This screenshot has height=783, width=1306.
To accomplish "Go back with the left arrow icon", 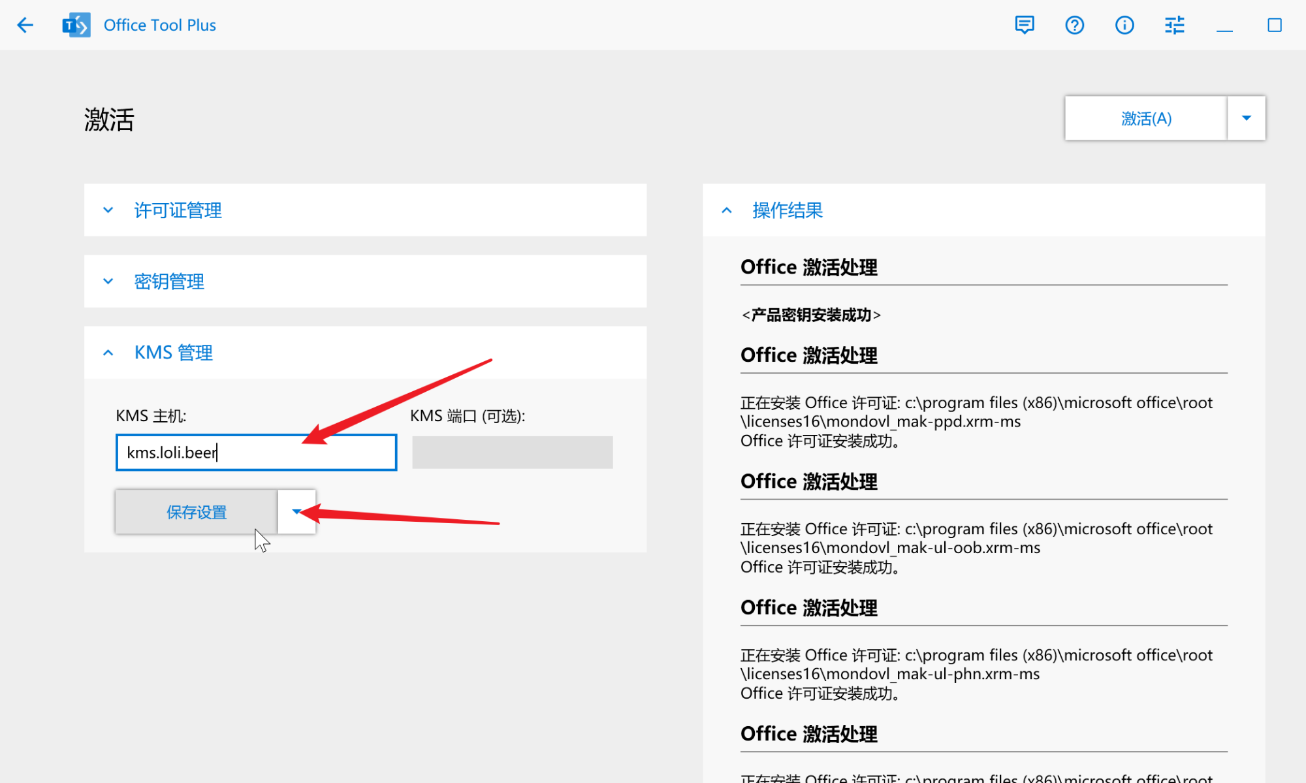I will click(25, 25).
